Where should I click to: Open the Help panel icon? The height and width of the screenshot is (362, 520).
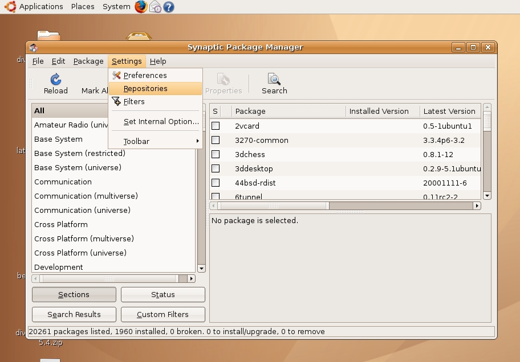tap(168, 7)
